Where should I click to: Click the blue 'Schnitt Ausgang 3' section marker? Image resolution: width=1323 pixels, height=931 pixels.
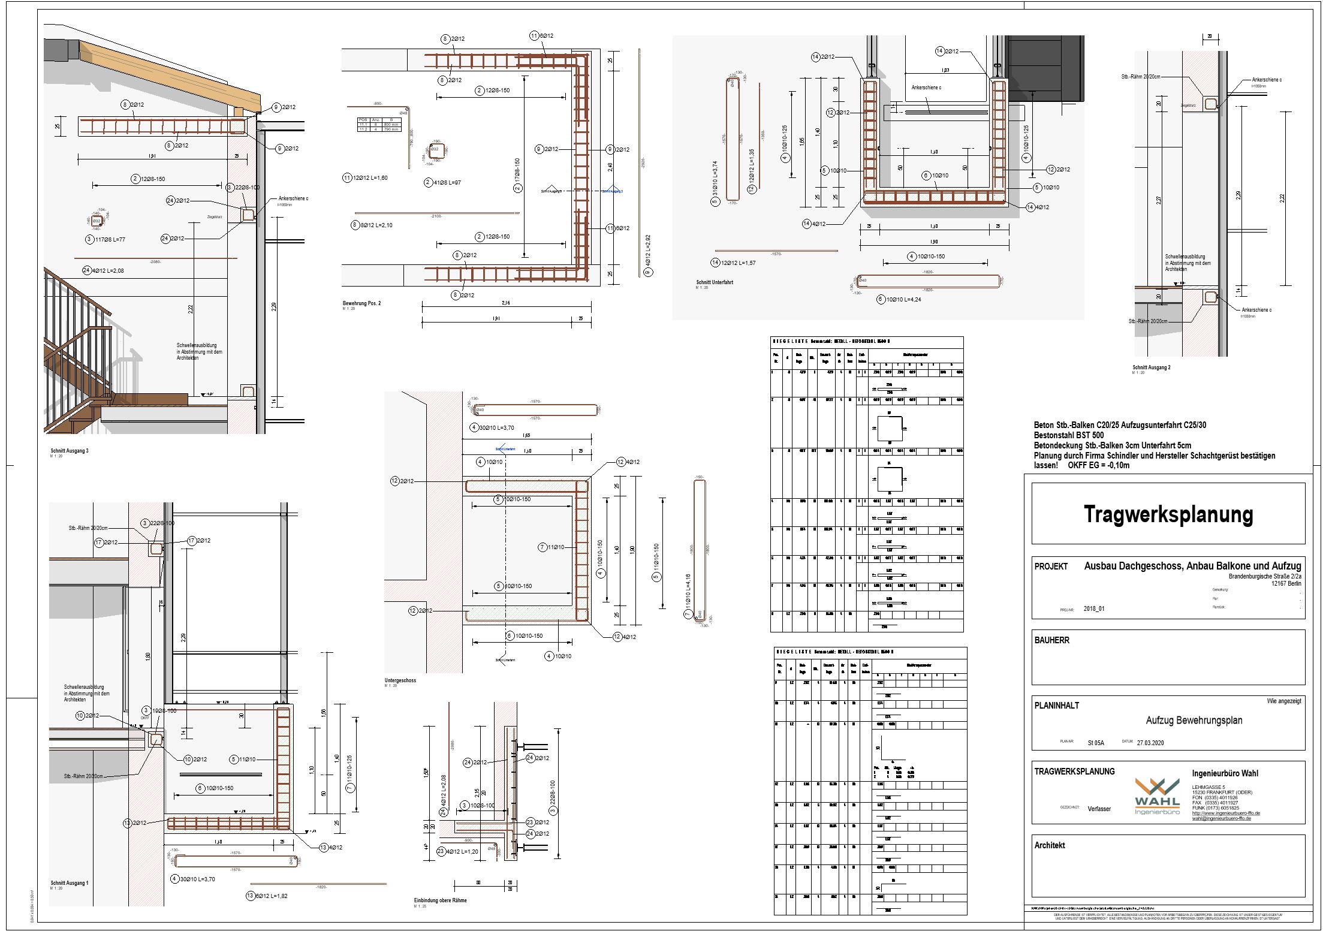(x=612, y=191)
